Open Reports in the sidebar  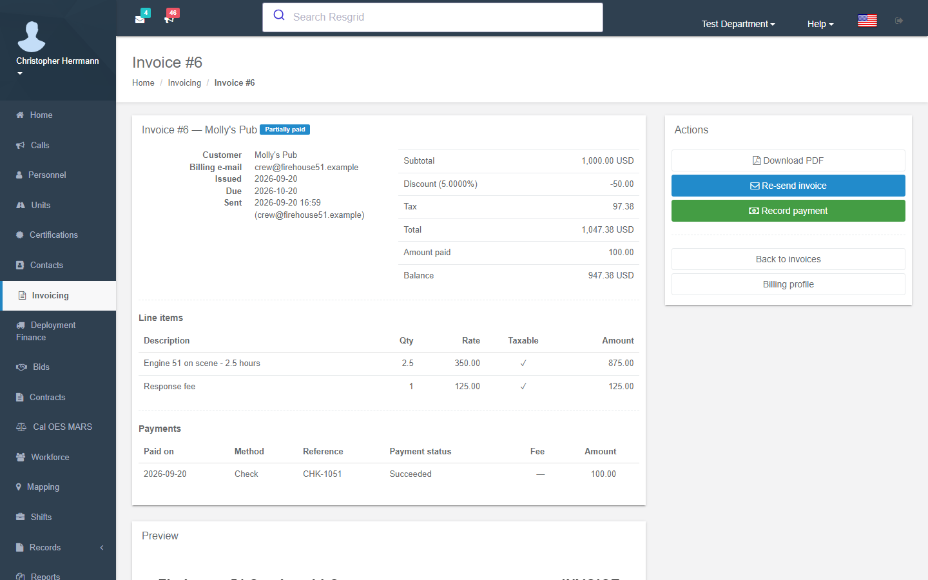58,574
